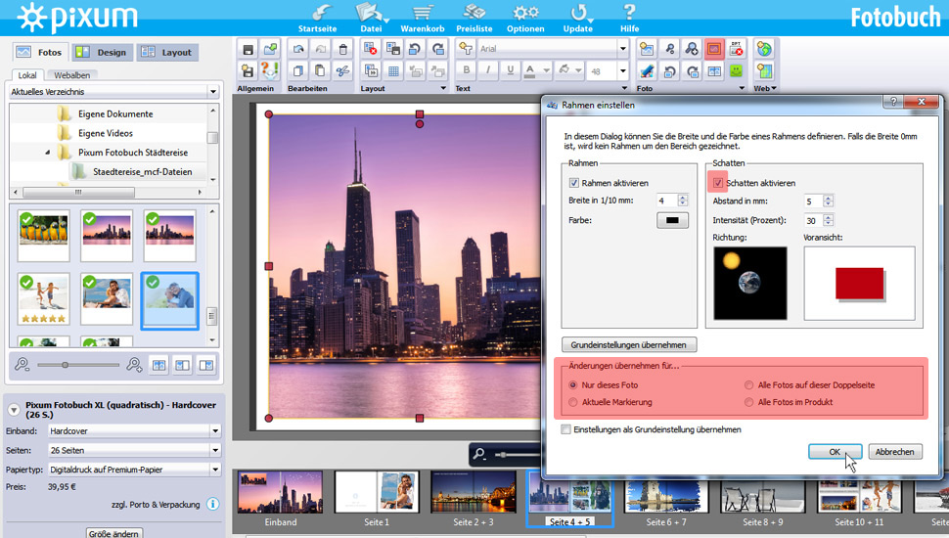949x538 pixels.
Task: Select Alle Fotos im Produkt option
Action: point(750,402)
